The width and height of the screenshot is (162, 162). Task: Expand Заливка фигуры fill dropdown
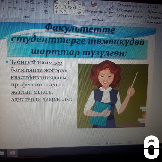pos(130,6)
